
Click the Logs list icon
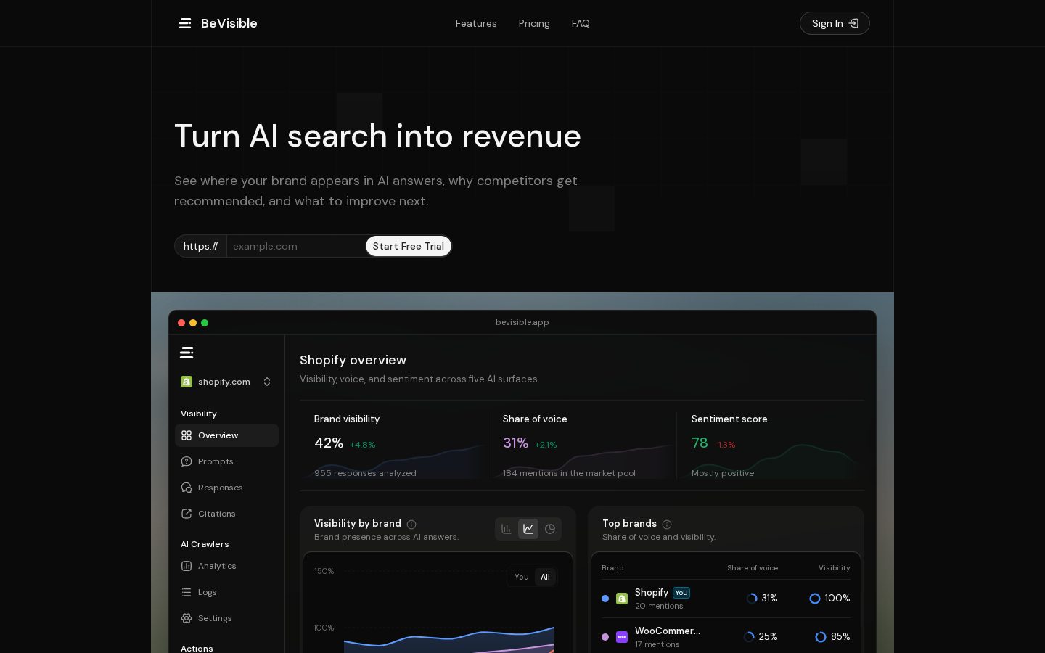pos(187,592)
